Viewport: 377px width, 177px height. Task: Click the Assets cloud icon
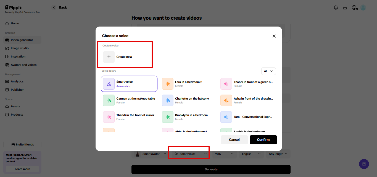tap(7, 106)
